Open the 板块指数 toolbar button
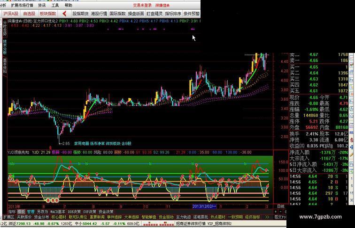The image size is (355, 228). [x=48, y=14]
